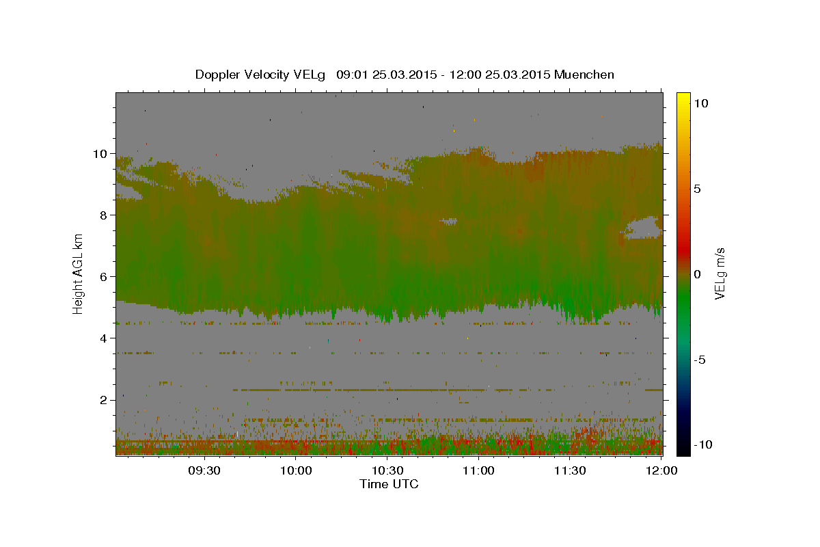Click the 'Muenchen' location in the title
Image resolution: width=820 pixels, height=547 pixels.
(x=584, y=75)
